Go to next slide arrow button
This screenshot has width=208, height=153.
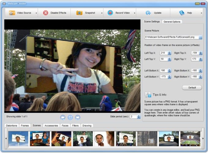click(78, 117)
